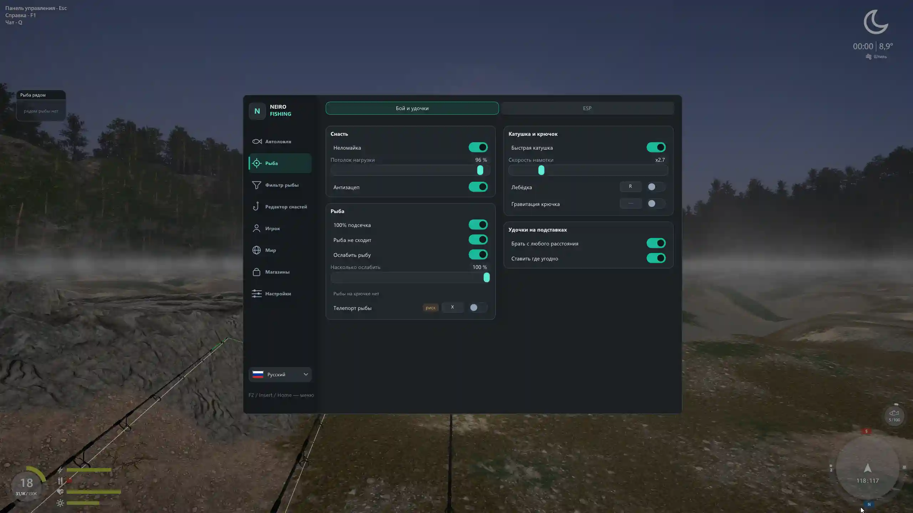
Task: Enable the Телепорт рыбы switch
Action: click(478, 307)
